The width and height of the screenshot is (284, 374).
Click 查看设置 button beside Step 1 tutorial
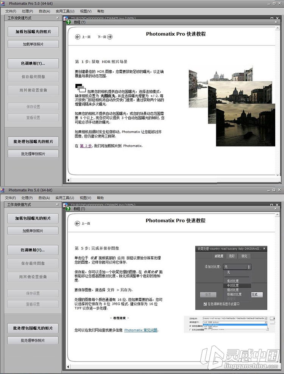(33, 118)
